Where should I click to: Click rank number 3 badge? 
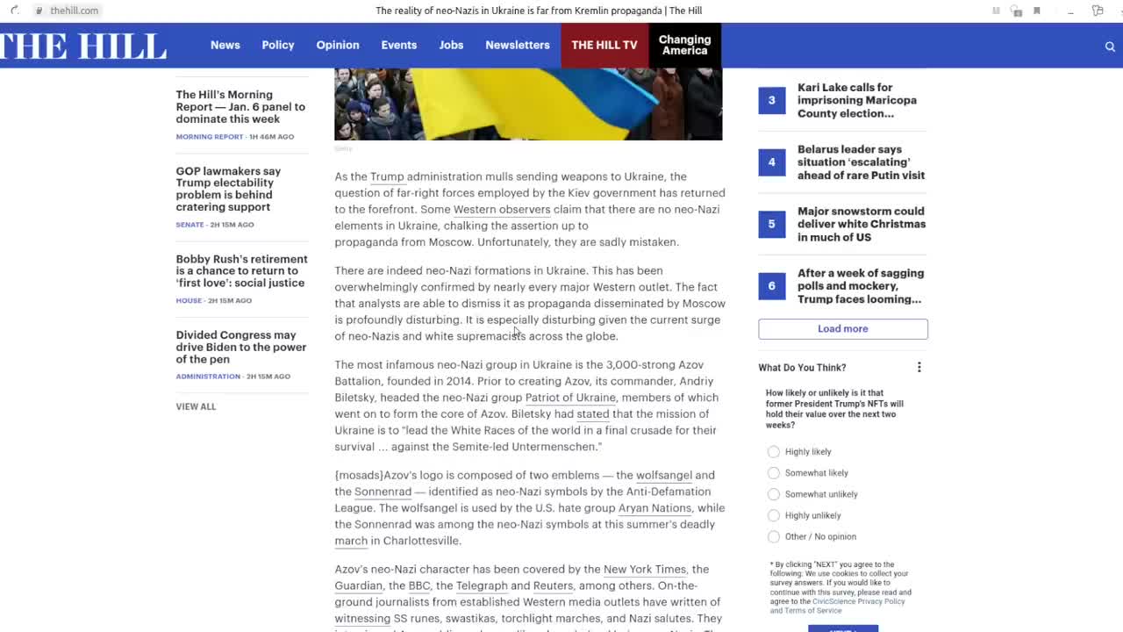(x=772, y=100)
